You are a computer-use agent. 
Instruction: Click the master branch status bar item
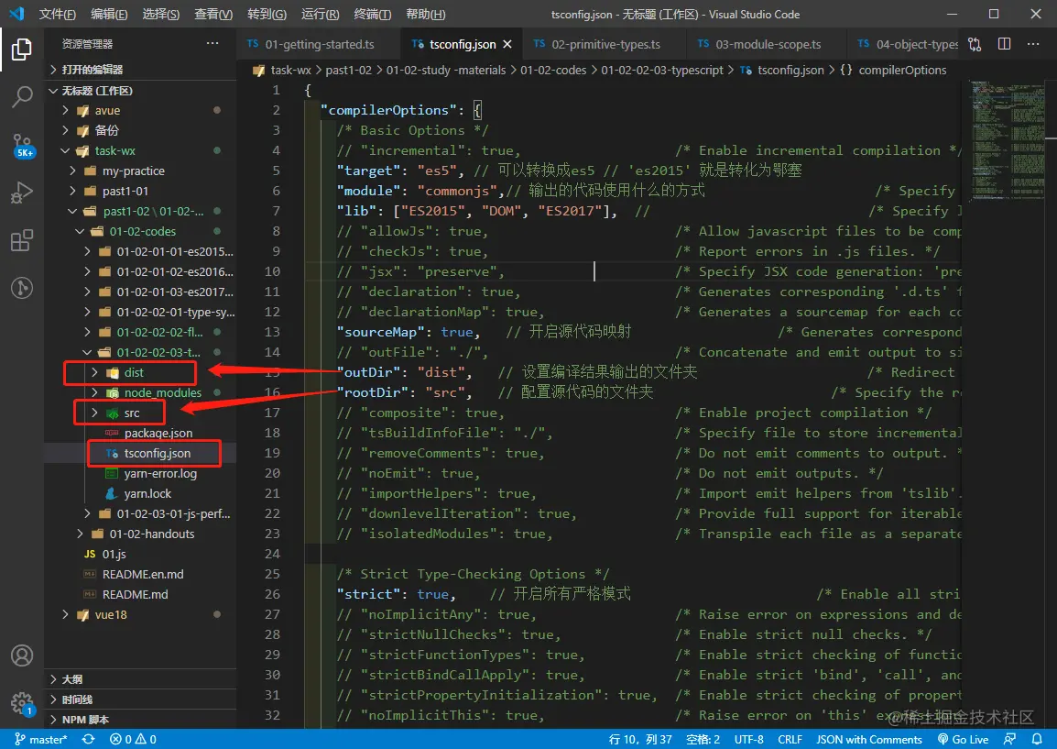pyautogui.click(x=40, y=740)
